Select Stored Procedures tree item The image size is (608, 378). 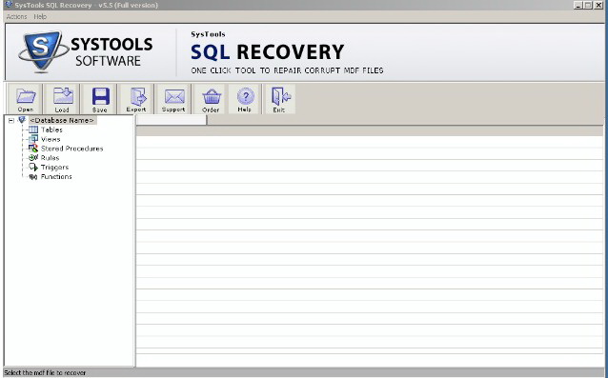pyautogui.click(x=72, y=149)
